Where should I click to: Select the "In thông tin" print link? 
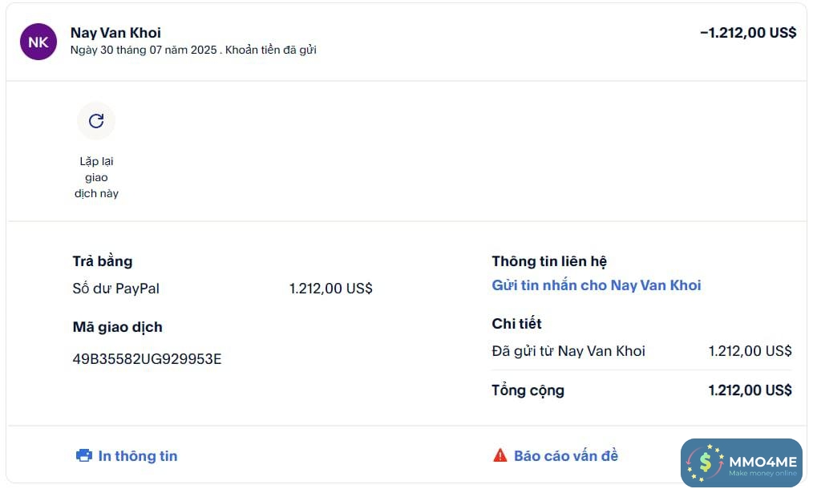(x=137, y=456)
